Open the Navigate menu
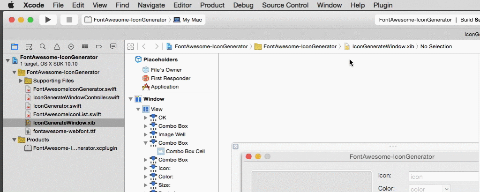Screen dimensions: 480x192 (151, 5)
